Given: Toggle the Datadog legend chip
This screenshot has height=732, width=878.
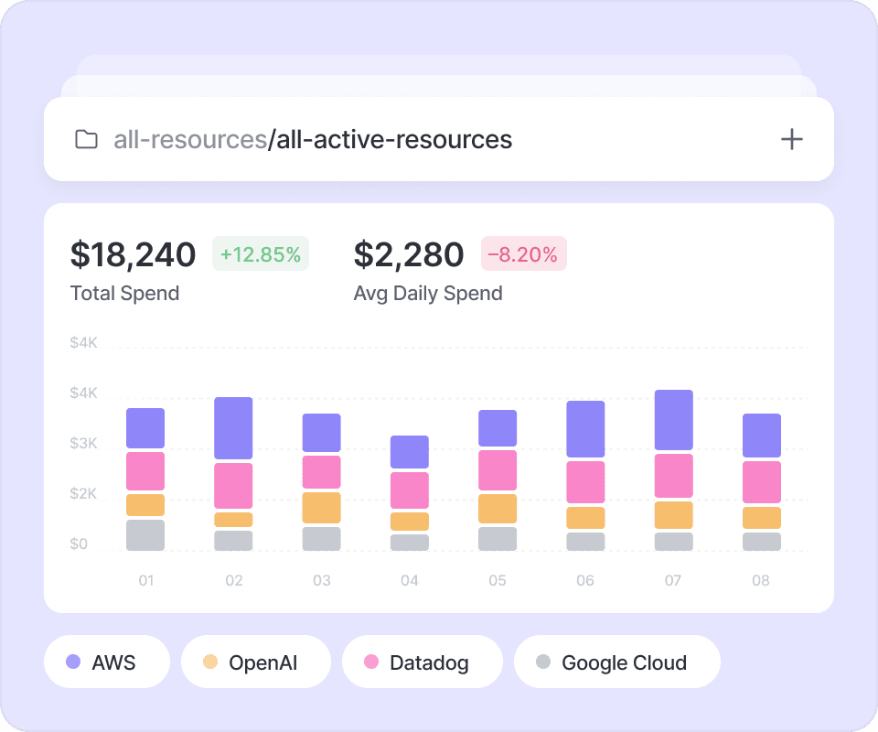Looking at the screenshot, I should pos(422,662).
